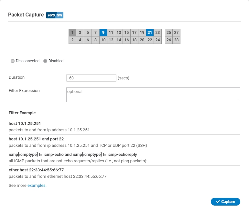Image resolution: width=249 pixels, height=213 pixels.
Task: Click port 2 box
Action: click(72, 40)
